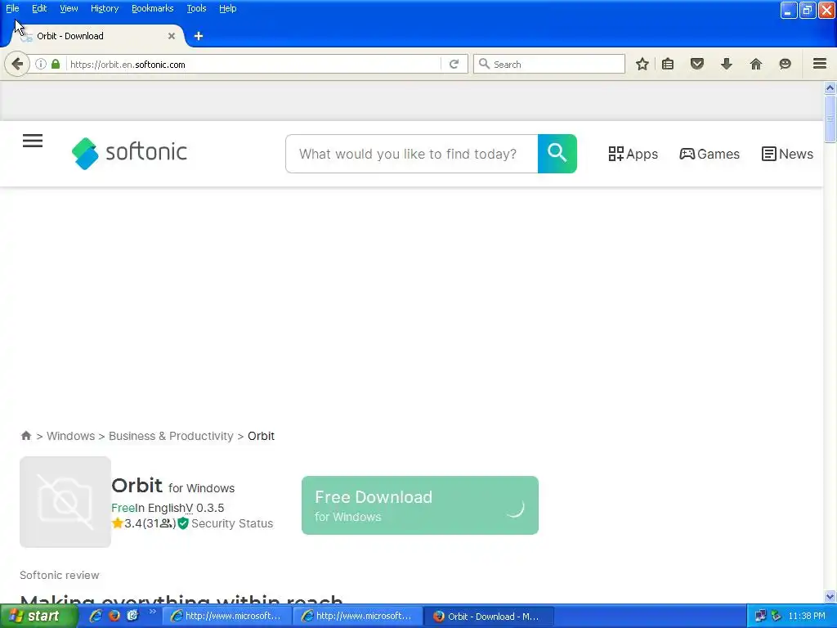
Task: Click the network tray icon
Action: [760, 616]
